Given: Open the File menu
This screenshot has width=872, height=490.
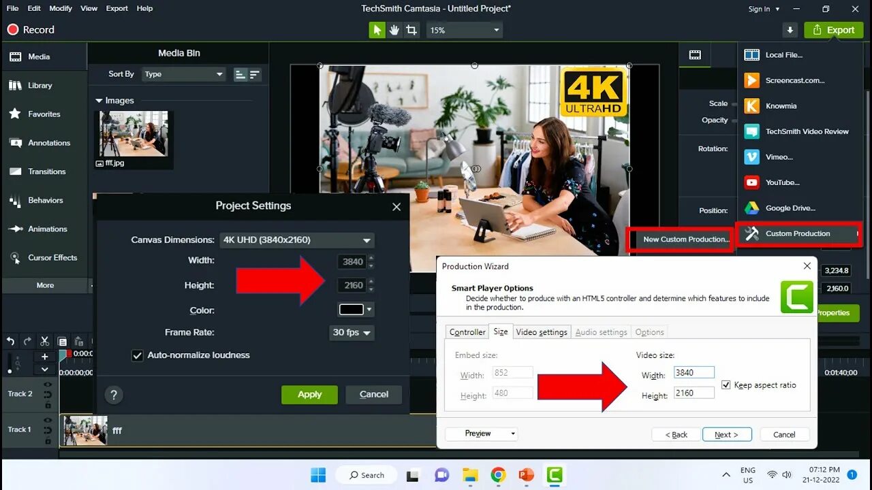Looking at the screenshot, I should (12, 8).
